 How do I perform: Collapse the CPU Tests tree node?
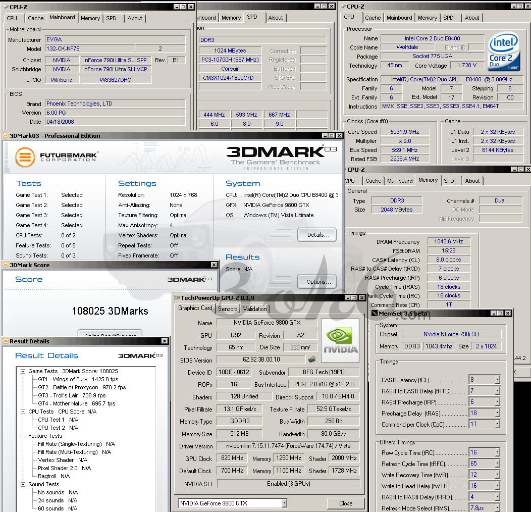(x=23, y=412)
